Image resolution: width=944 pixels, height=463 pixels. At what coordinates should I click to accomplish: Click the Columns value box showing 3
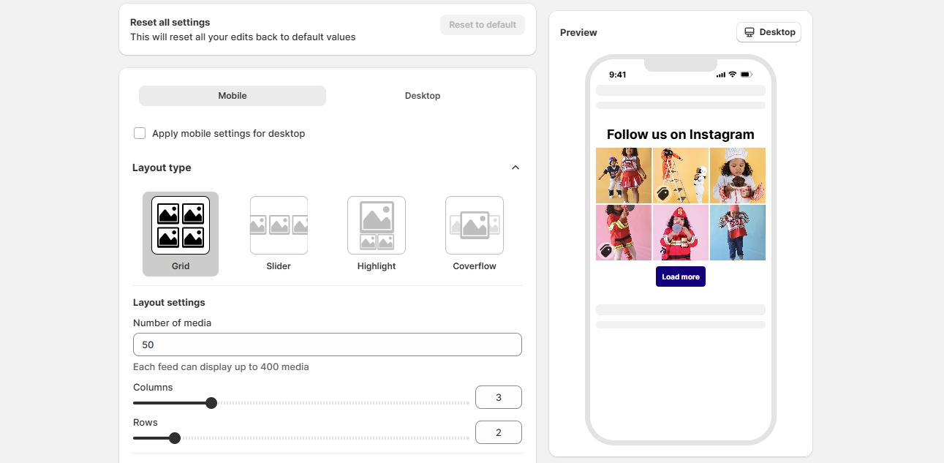tap(499, 397)
